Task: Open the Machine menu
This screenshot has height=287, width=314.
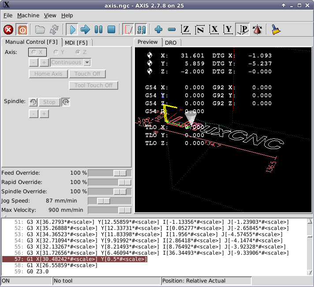Action: [28, 15]
